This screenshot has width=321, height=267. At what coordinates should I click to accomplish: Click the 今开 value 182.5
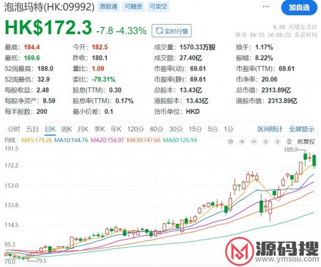click(x=99, y=47)
